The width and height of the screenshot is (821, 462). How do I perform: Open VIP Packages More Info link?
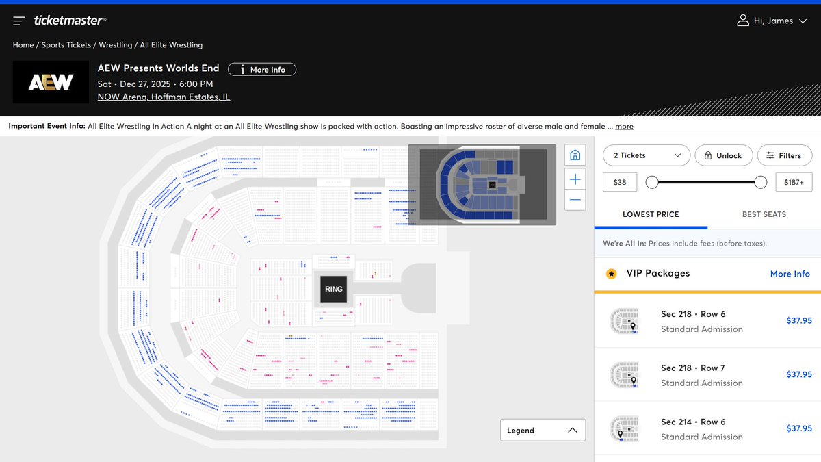790,274
